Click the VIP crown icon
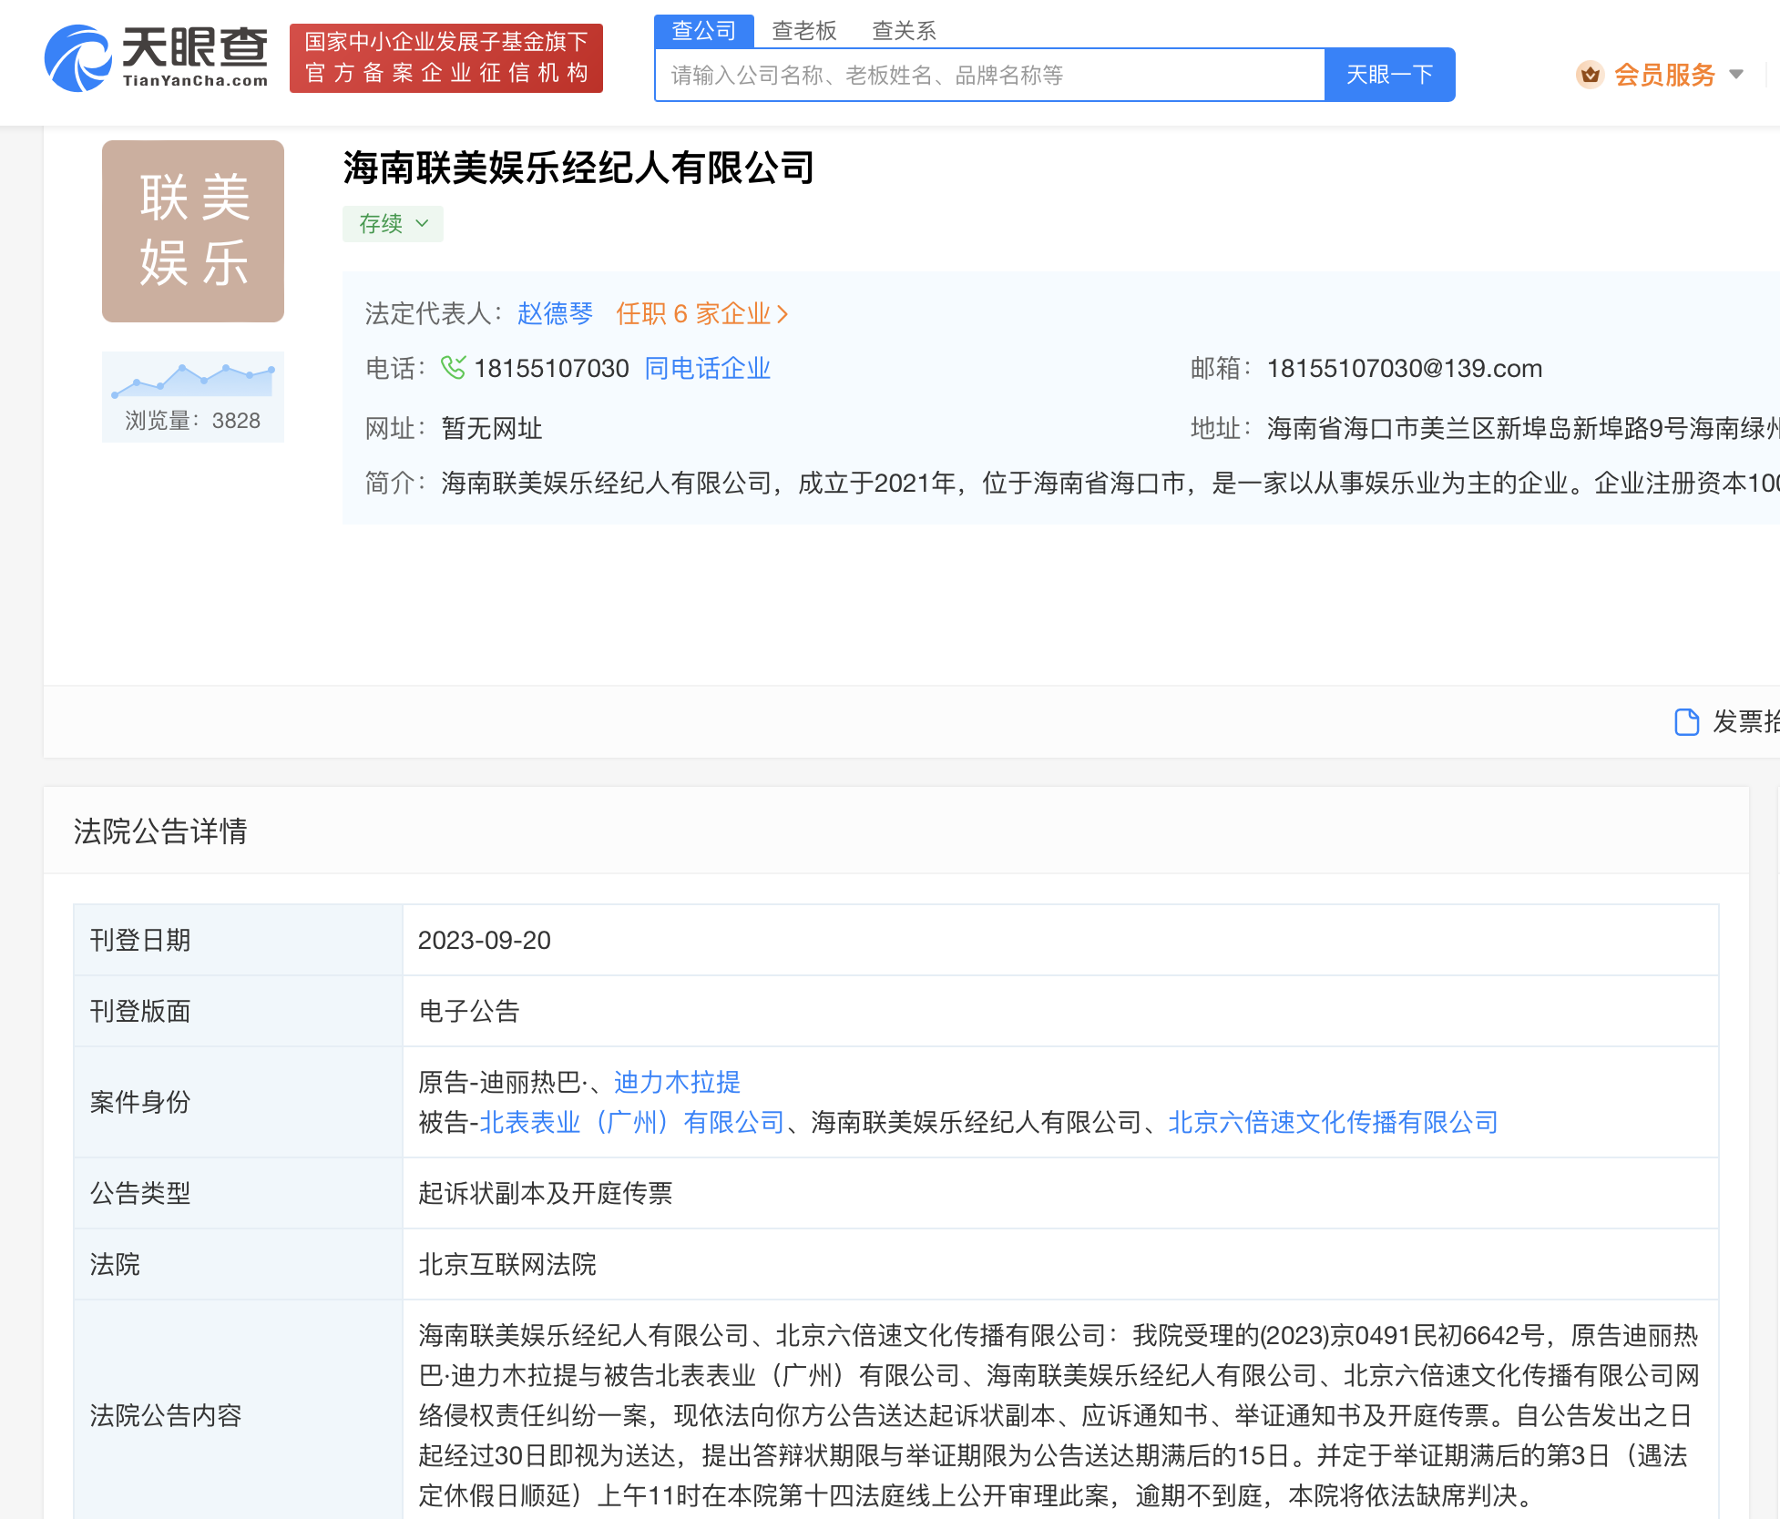 click(x=1590, y=75)
